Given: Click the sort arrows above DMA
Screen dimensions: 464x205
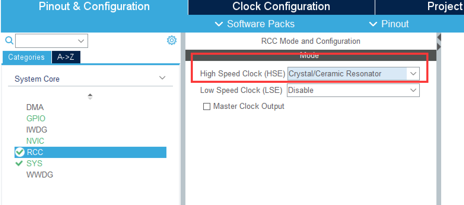Looking at the screenshot, I should (x=90, y=97).
